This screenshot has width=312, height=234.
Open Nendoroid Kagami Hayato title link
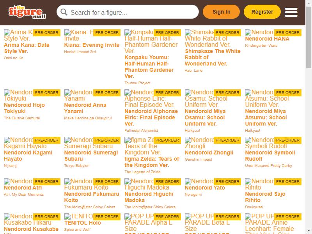(x=28, y=156)
